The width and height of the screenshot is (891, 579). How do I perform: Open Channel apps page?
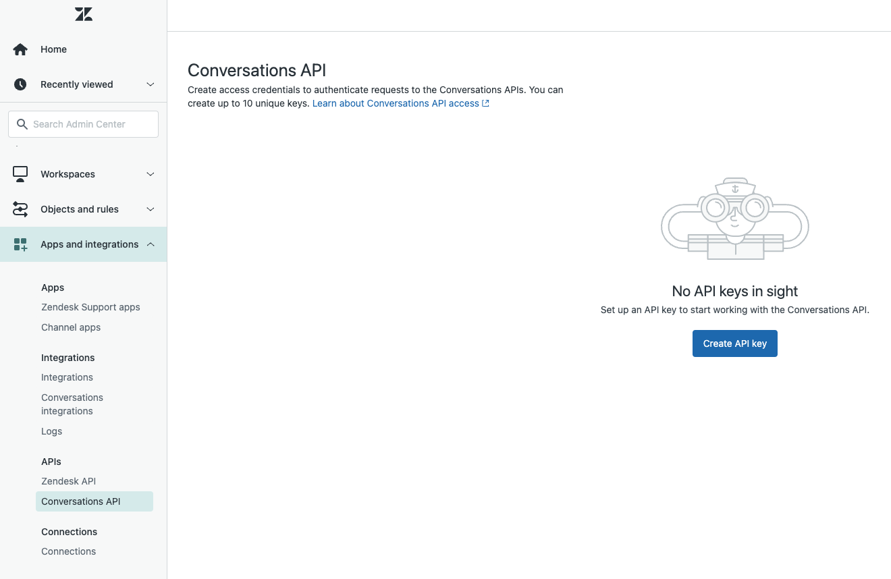pyautogui.click(x=71, y=327)
